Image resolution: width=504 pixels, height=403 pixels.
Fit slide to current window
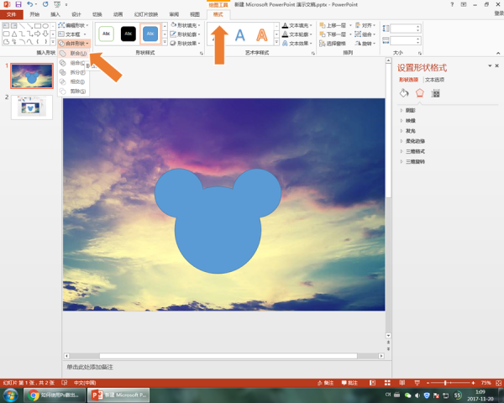tap(498, 383)
